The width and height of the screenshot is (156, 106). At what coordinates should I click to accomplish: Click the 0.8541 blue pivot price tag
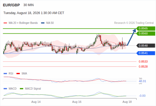click(146, 53)
